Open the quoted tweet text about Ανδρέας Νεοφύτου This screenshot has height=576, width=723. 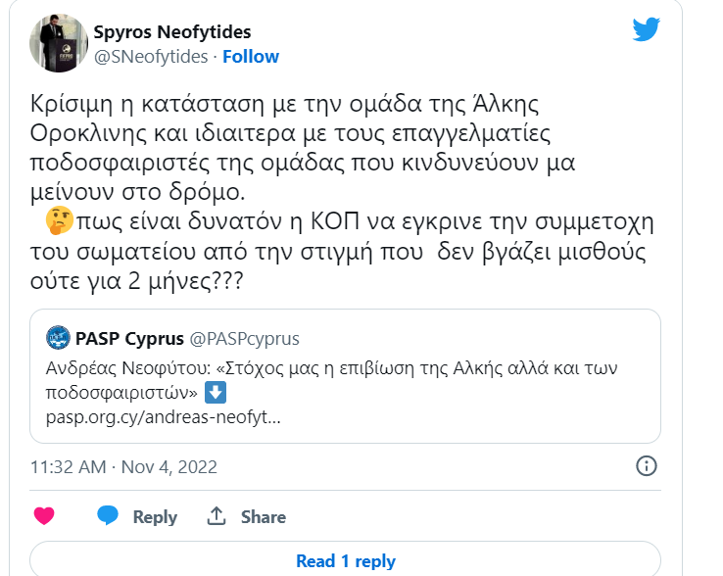[x=331, y=380]
